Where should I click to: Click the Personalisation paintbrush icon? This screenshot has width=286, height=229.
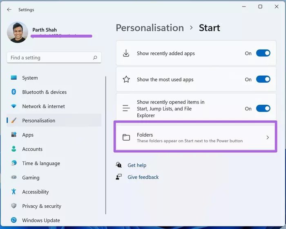(x=13, y=120)
